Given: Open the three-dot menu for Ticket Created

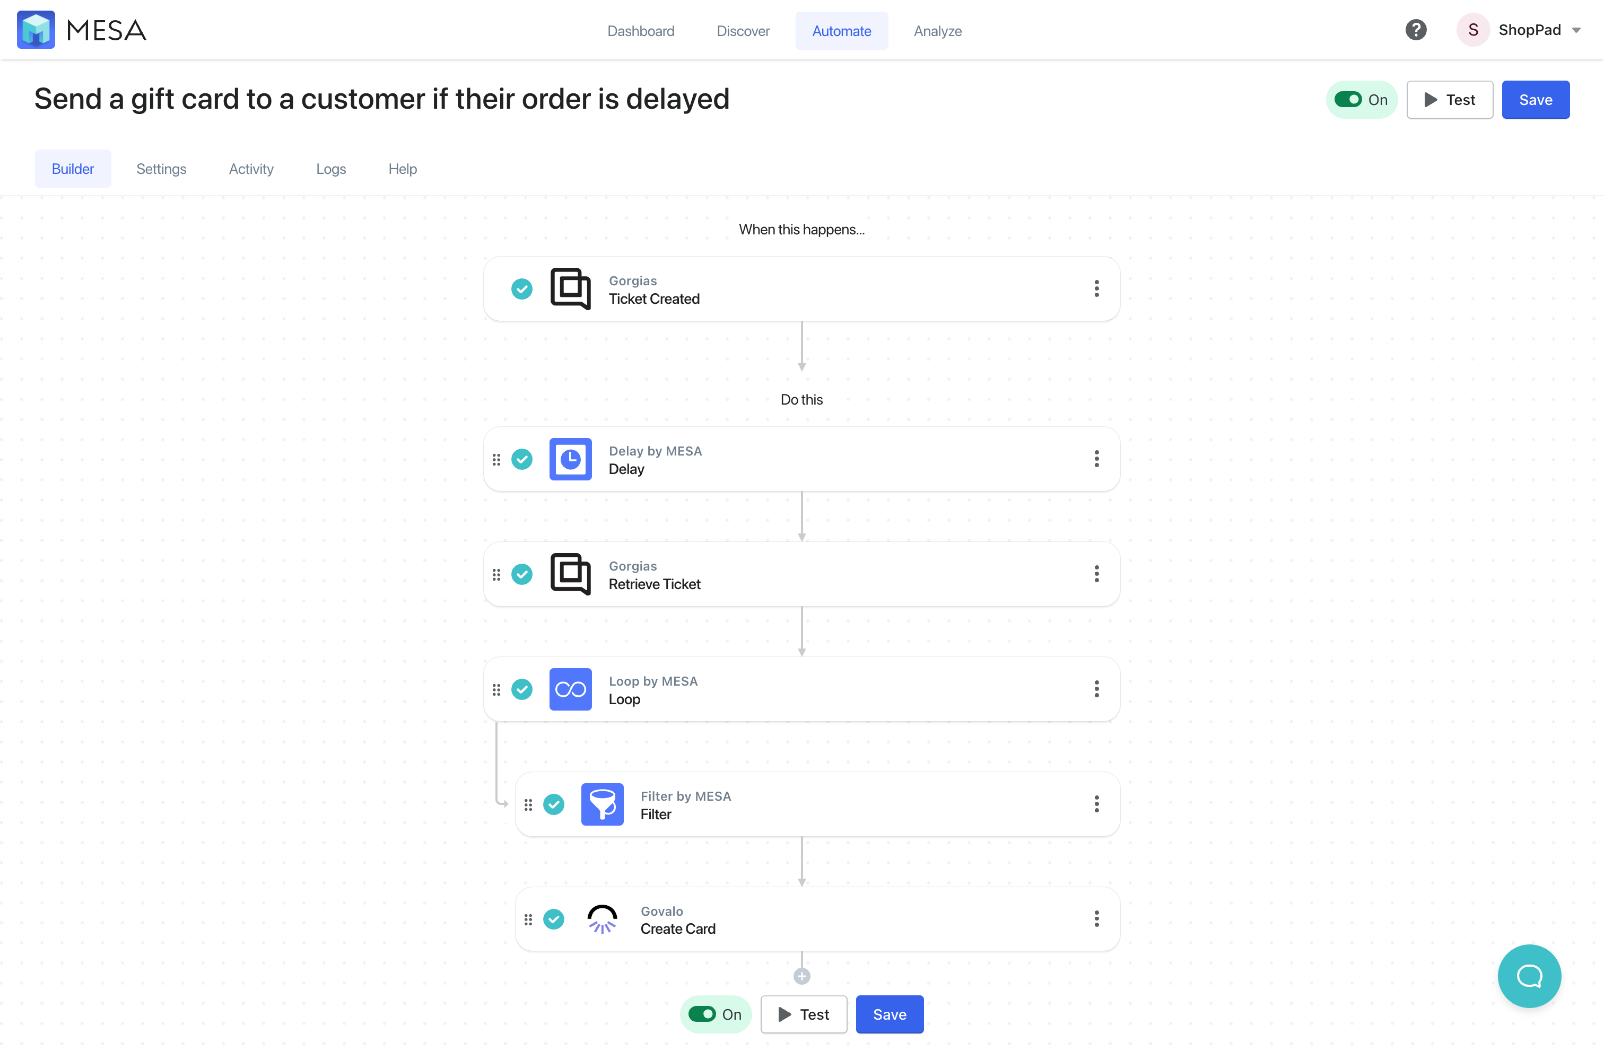Looking at the screenshot, I should [1096, 288].
